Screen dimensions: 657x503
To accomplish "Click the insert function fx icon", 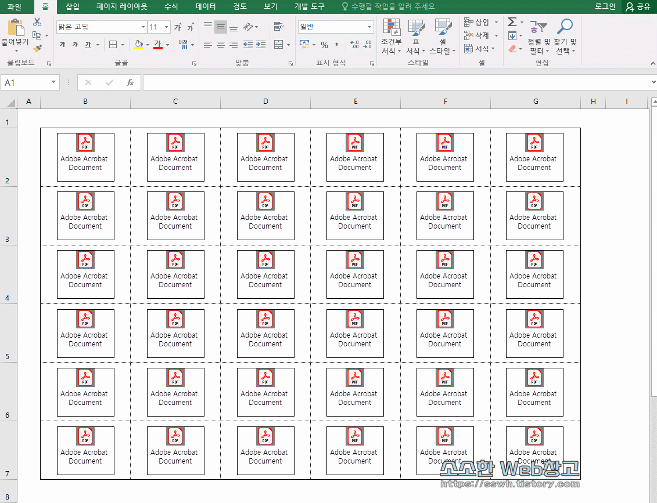I will (130, 82).
